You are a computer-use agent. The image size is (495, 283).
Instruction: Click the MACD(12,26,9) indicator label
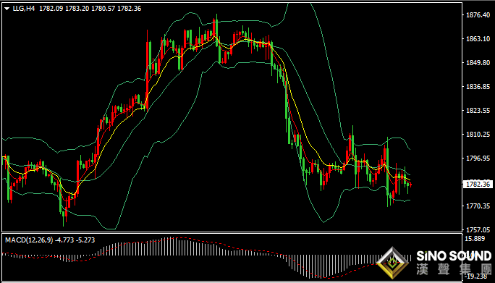[29, 240]
